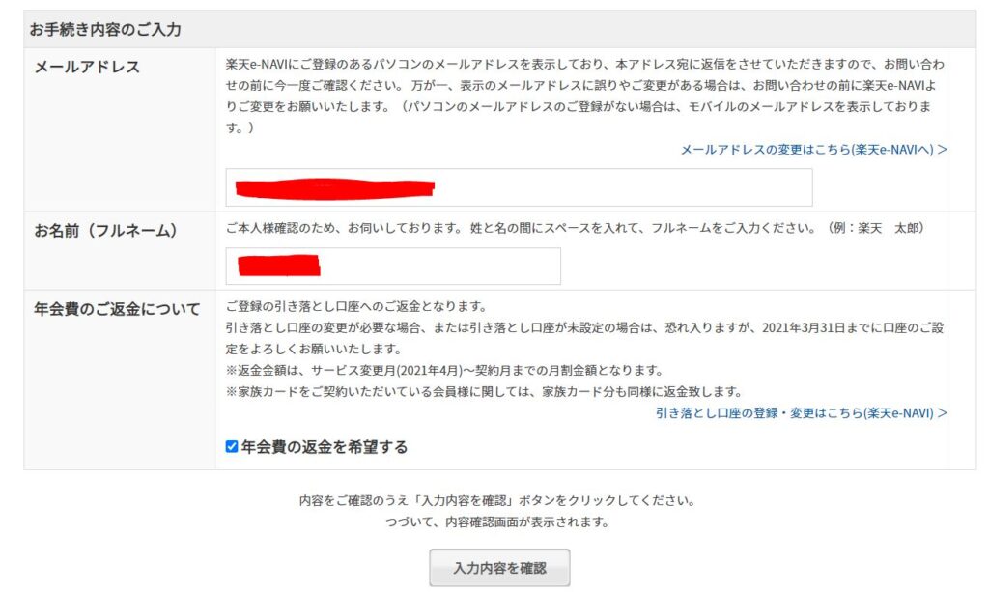Click the ご登録の引き落とし口座へのご返金 text line

click(x=356, y=306)
